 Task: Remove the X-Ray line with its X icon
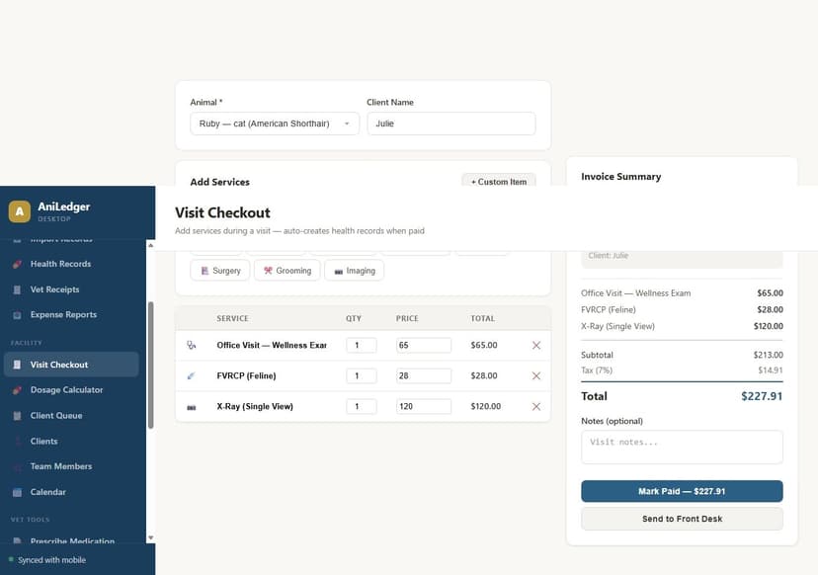[537, 405]
